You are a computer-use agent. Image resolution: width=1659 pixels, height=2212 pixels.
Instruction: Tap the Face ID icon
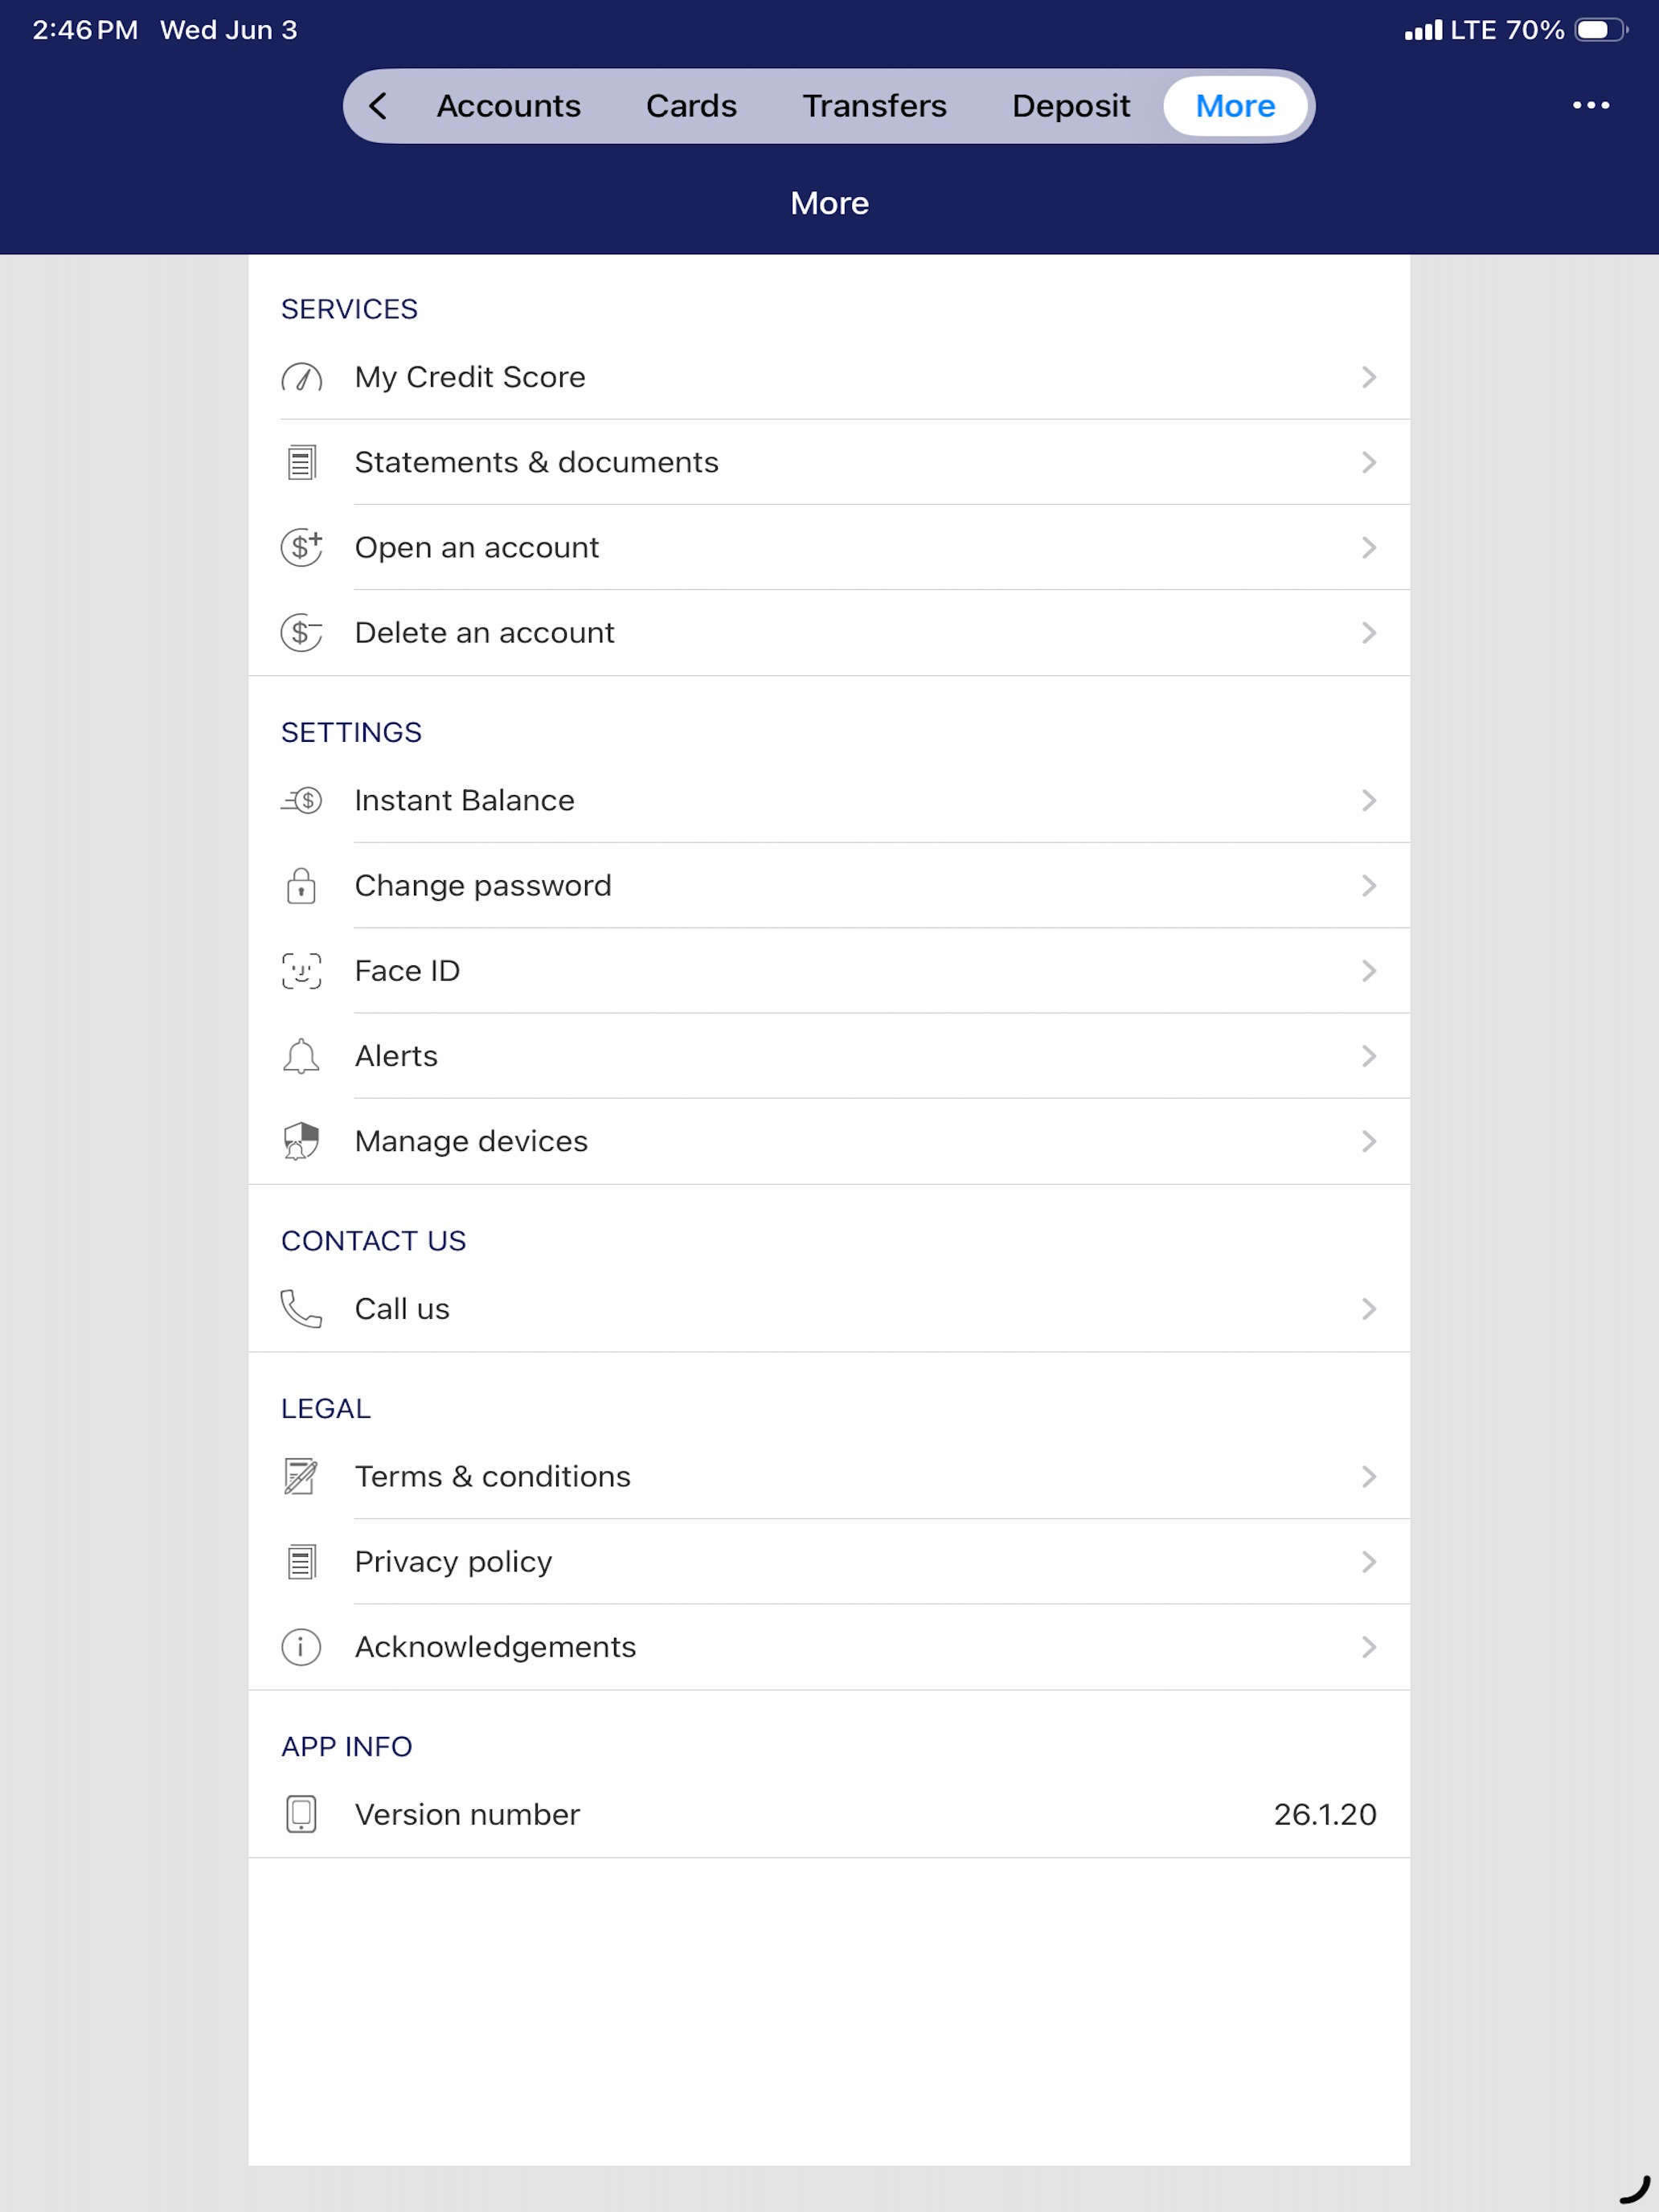(301, 970)
